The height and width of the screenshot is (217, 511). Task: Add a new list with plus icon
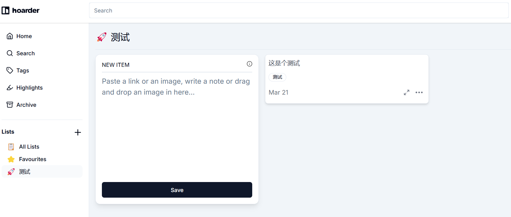tap(78, 132)
